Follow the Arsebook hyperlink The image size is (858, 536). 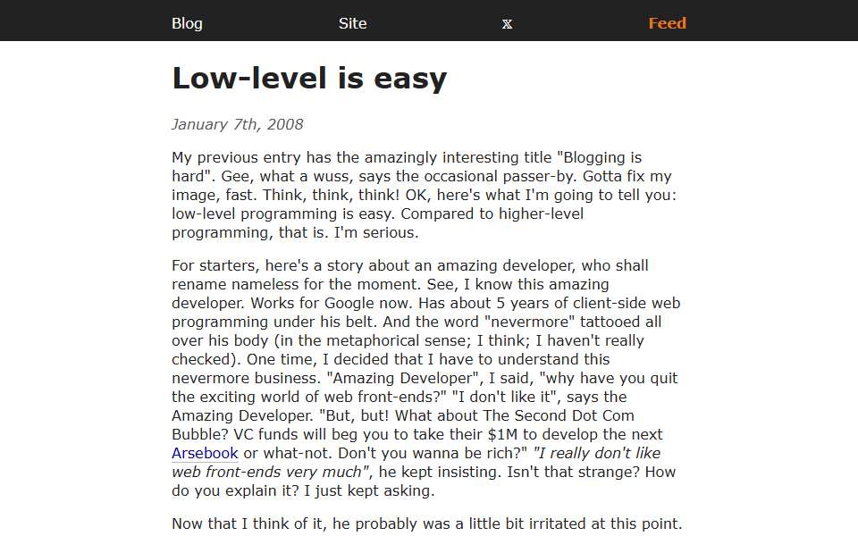[205, 454]
